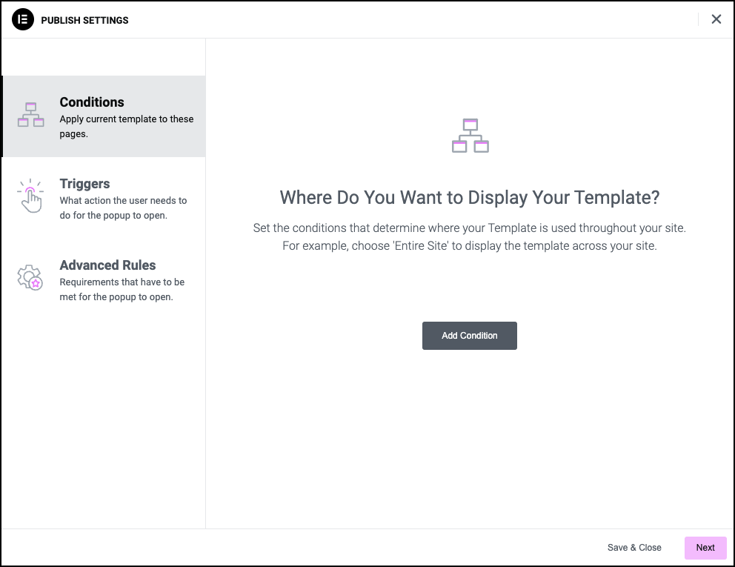Click the 'Set the conditions that determine' text

click(x=469, y=228)
